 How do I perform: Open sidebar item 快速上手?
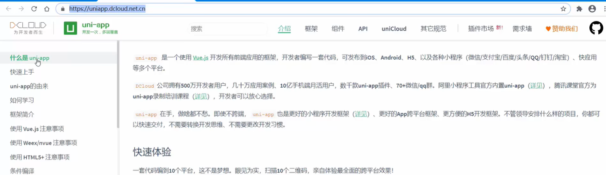point(22,72)
